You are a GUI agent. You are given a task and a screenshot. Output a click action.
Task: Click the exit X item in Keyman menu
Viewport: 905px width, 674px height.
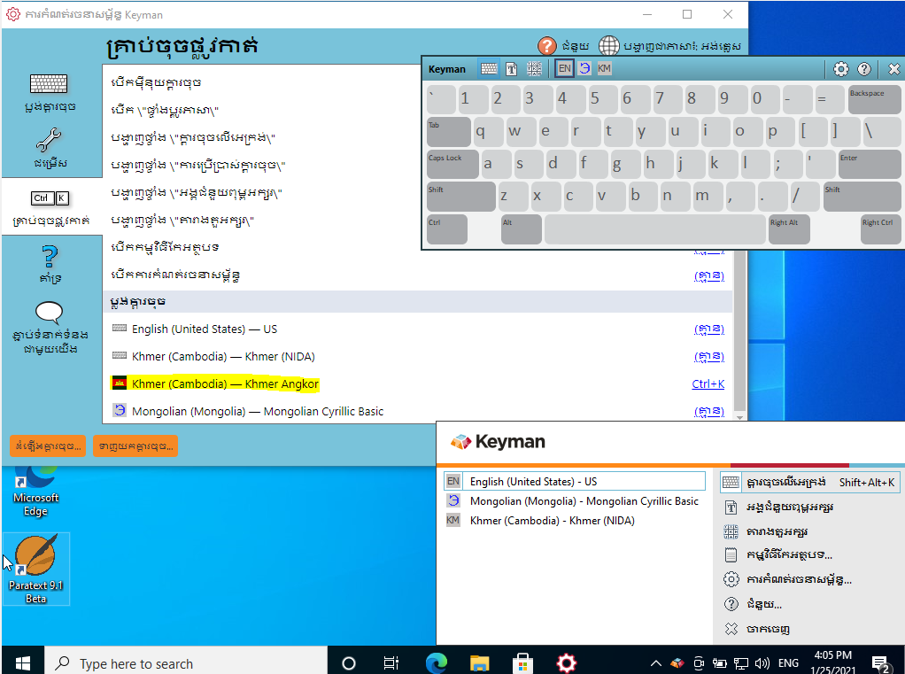tap(809, 629)
